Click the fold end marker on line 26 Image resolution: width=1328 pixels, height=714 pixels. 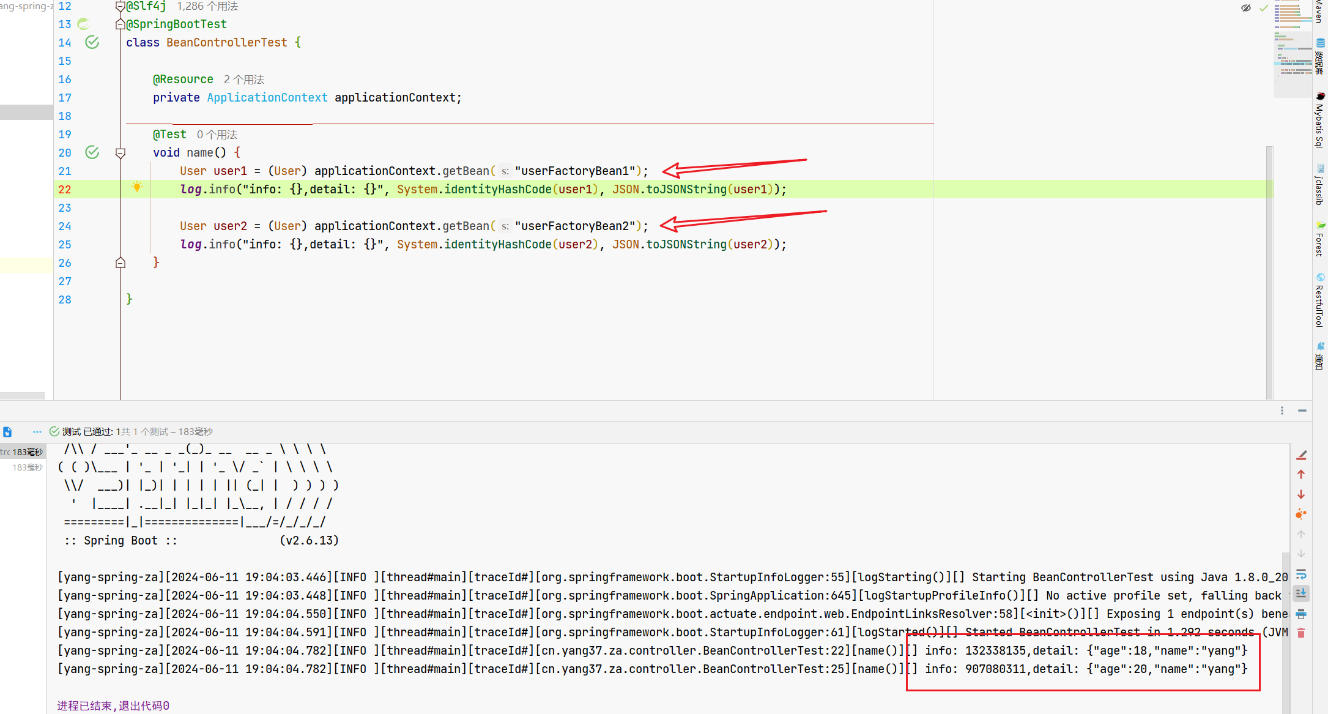pos(121,262)
